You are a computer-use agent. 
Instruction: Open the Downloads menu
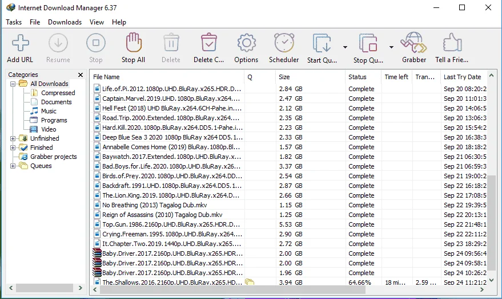(65, 22)
